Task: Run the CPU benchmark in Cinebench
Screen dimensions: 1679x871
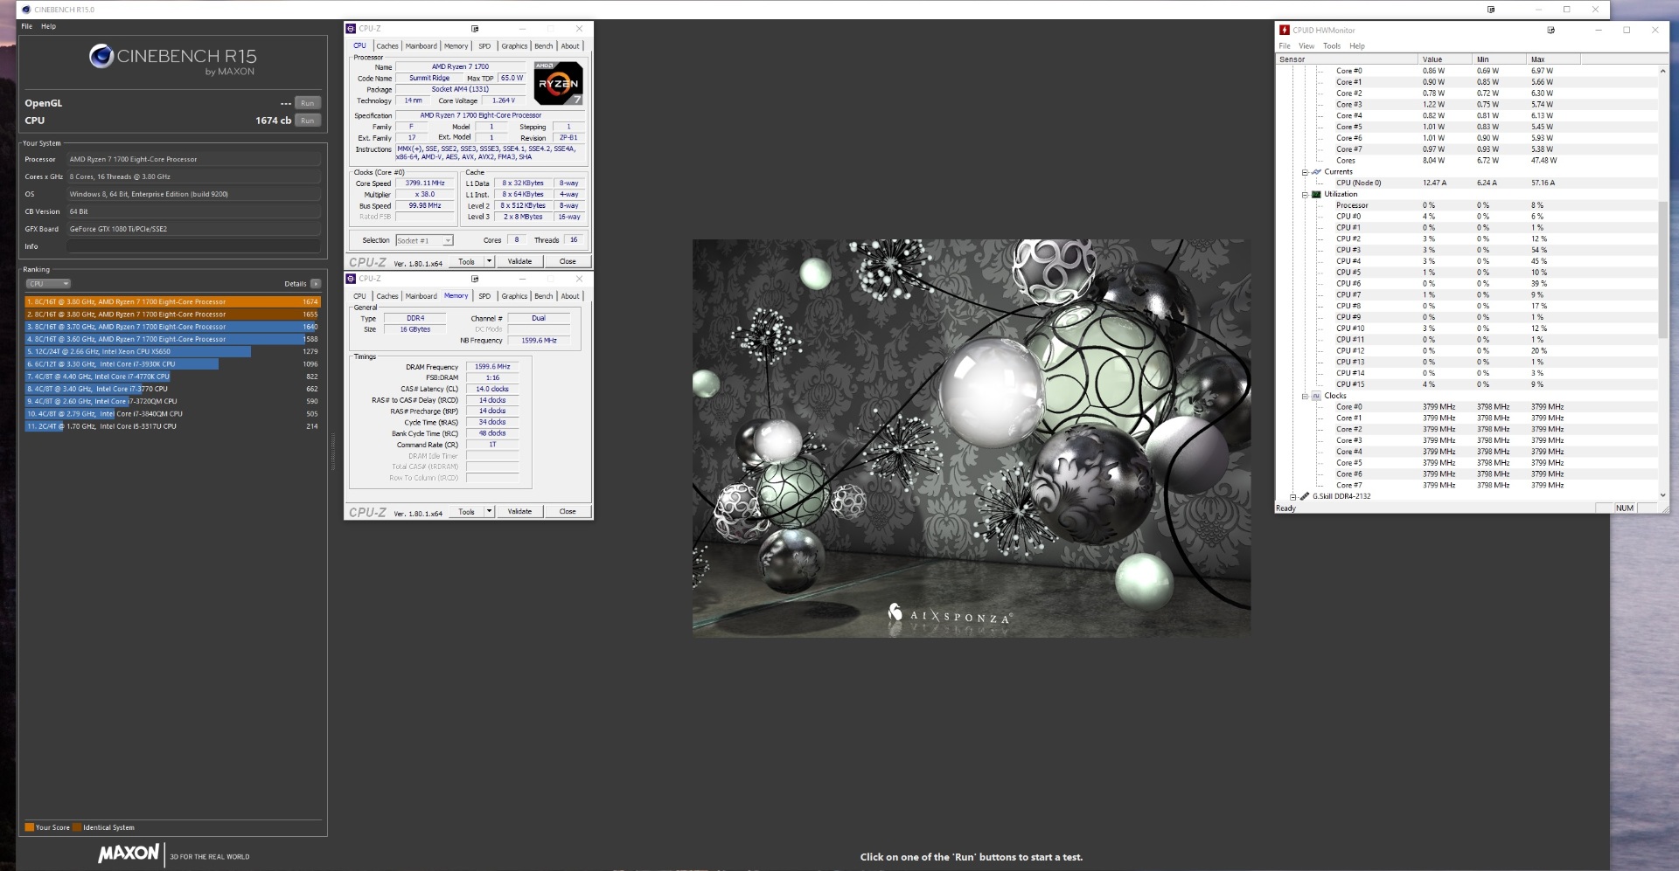Action: [x=307, y=121]
